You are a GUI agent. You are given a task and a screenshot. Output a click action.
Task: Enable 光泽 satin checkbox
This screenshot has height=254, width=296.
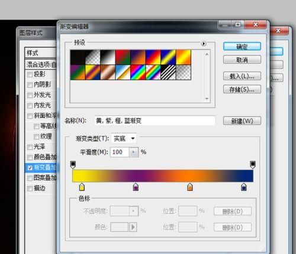click(30, 147)
